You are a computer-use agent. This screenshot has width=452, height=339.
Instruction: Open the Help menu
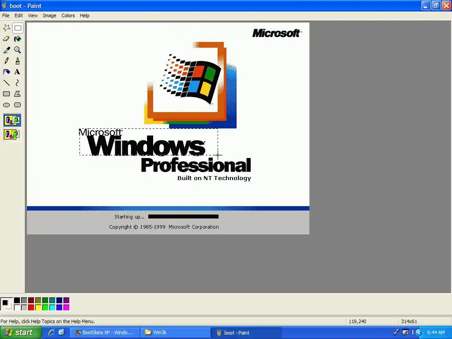point(84,15)
